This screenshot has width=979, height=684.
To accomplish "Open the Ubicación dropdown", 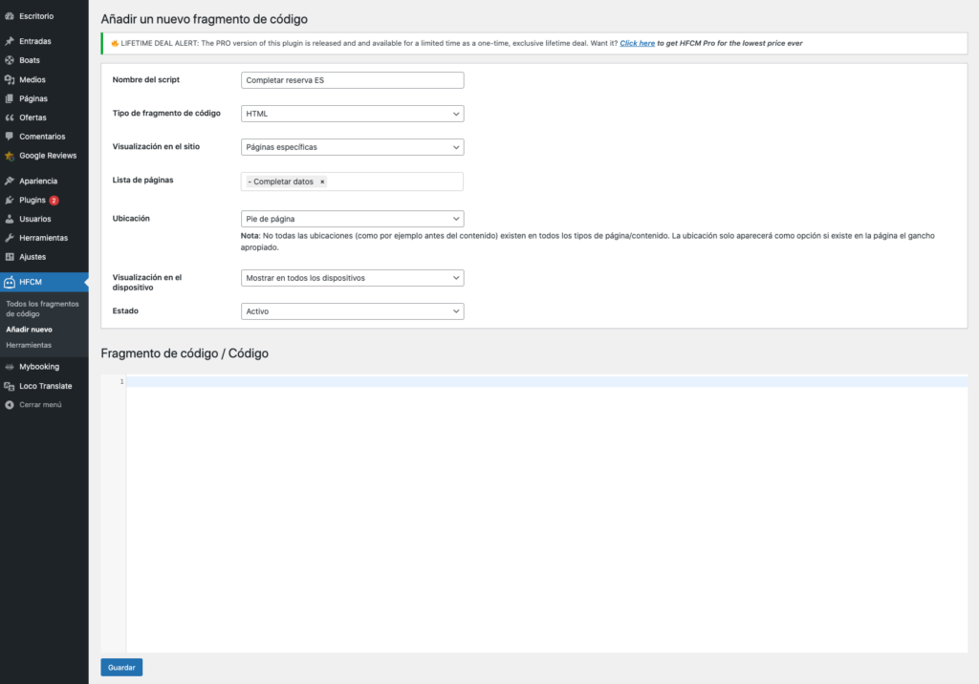I will 352,219.
